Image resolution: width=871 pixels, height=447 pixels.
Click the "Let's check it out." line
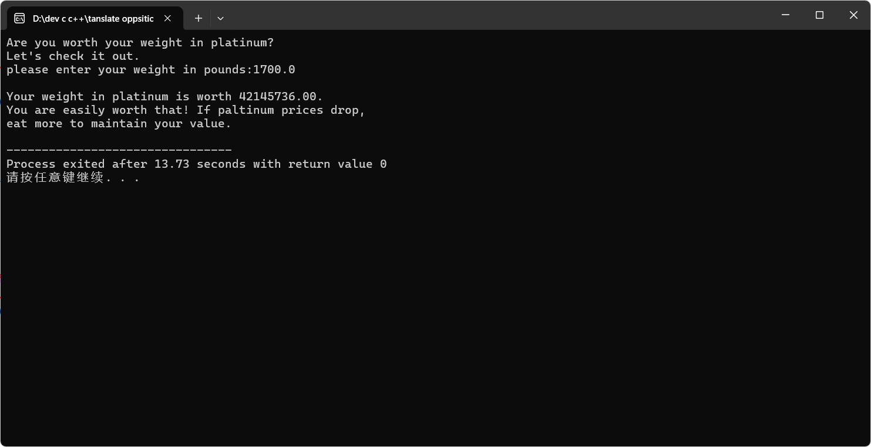[73, 56]
